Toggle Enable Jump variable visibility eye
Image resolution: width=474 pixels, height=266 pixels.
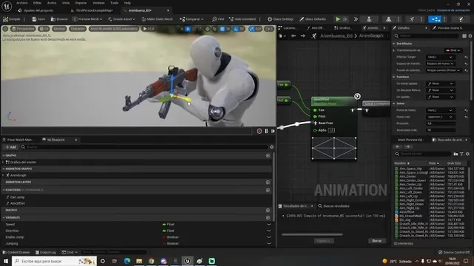[269, 237]
